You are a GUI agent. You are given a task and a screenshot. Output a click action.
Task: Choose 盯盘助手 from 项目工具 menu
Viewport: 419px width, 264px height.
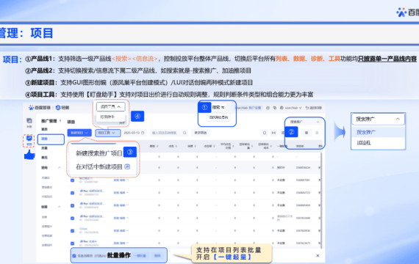tap(107, 117)
